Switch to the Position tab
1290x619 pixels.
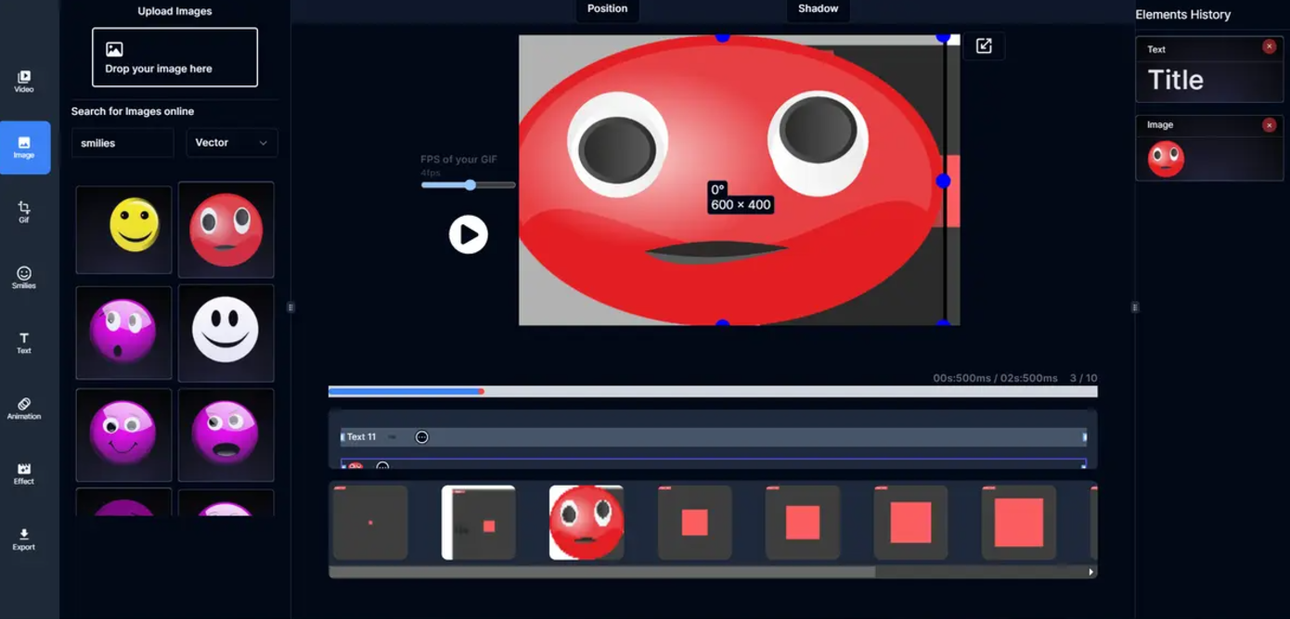(607, 9)
